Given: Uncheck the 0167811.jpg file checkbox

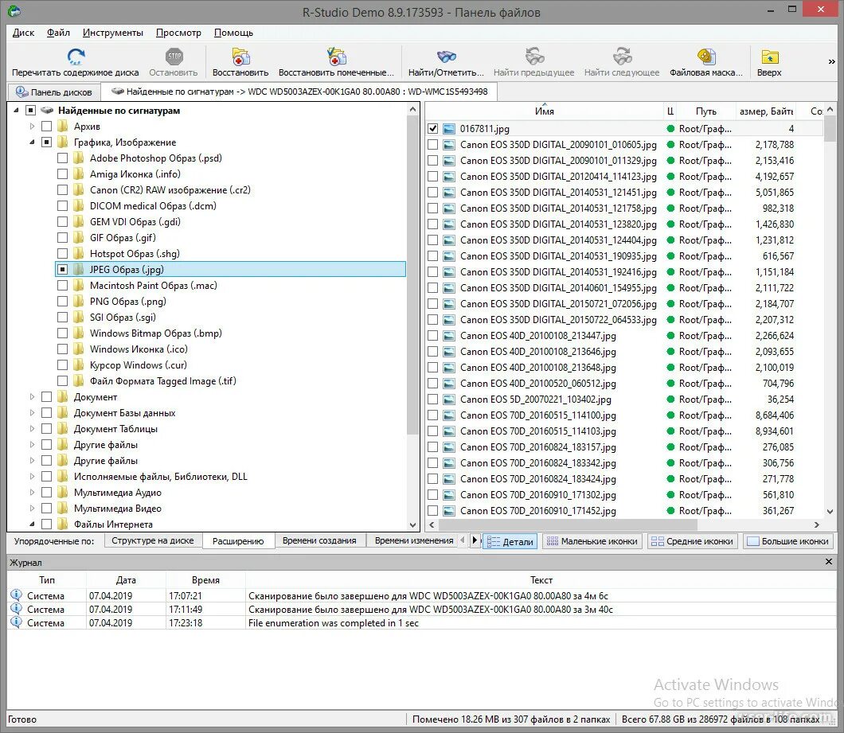Looking at the screenshot, I should click(x=433, y=129).
